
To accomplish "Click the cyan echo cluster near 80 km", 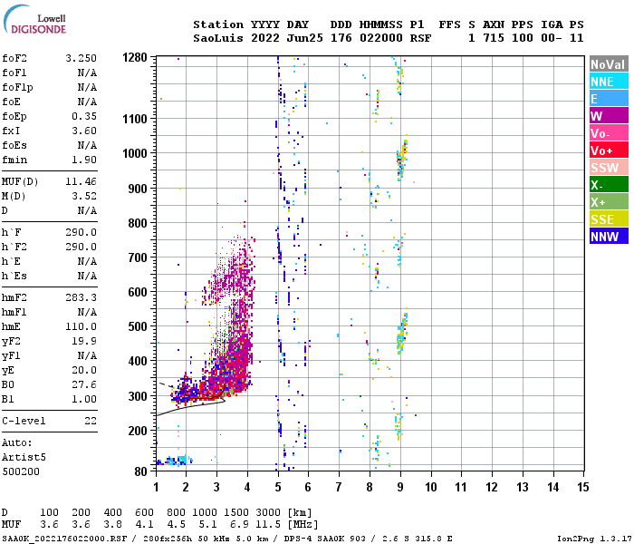I will point(175,461).
